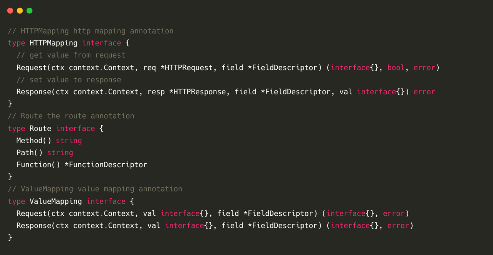
Task: Click the "HTTPMapping http mapping annotation" comment
Action: tap(91, 31)
